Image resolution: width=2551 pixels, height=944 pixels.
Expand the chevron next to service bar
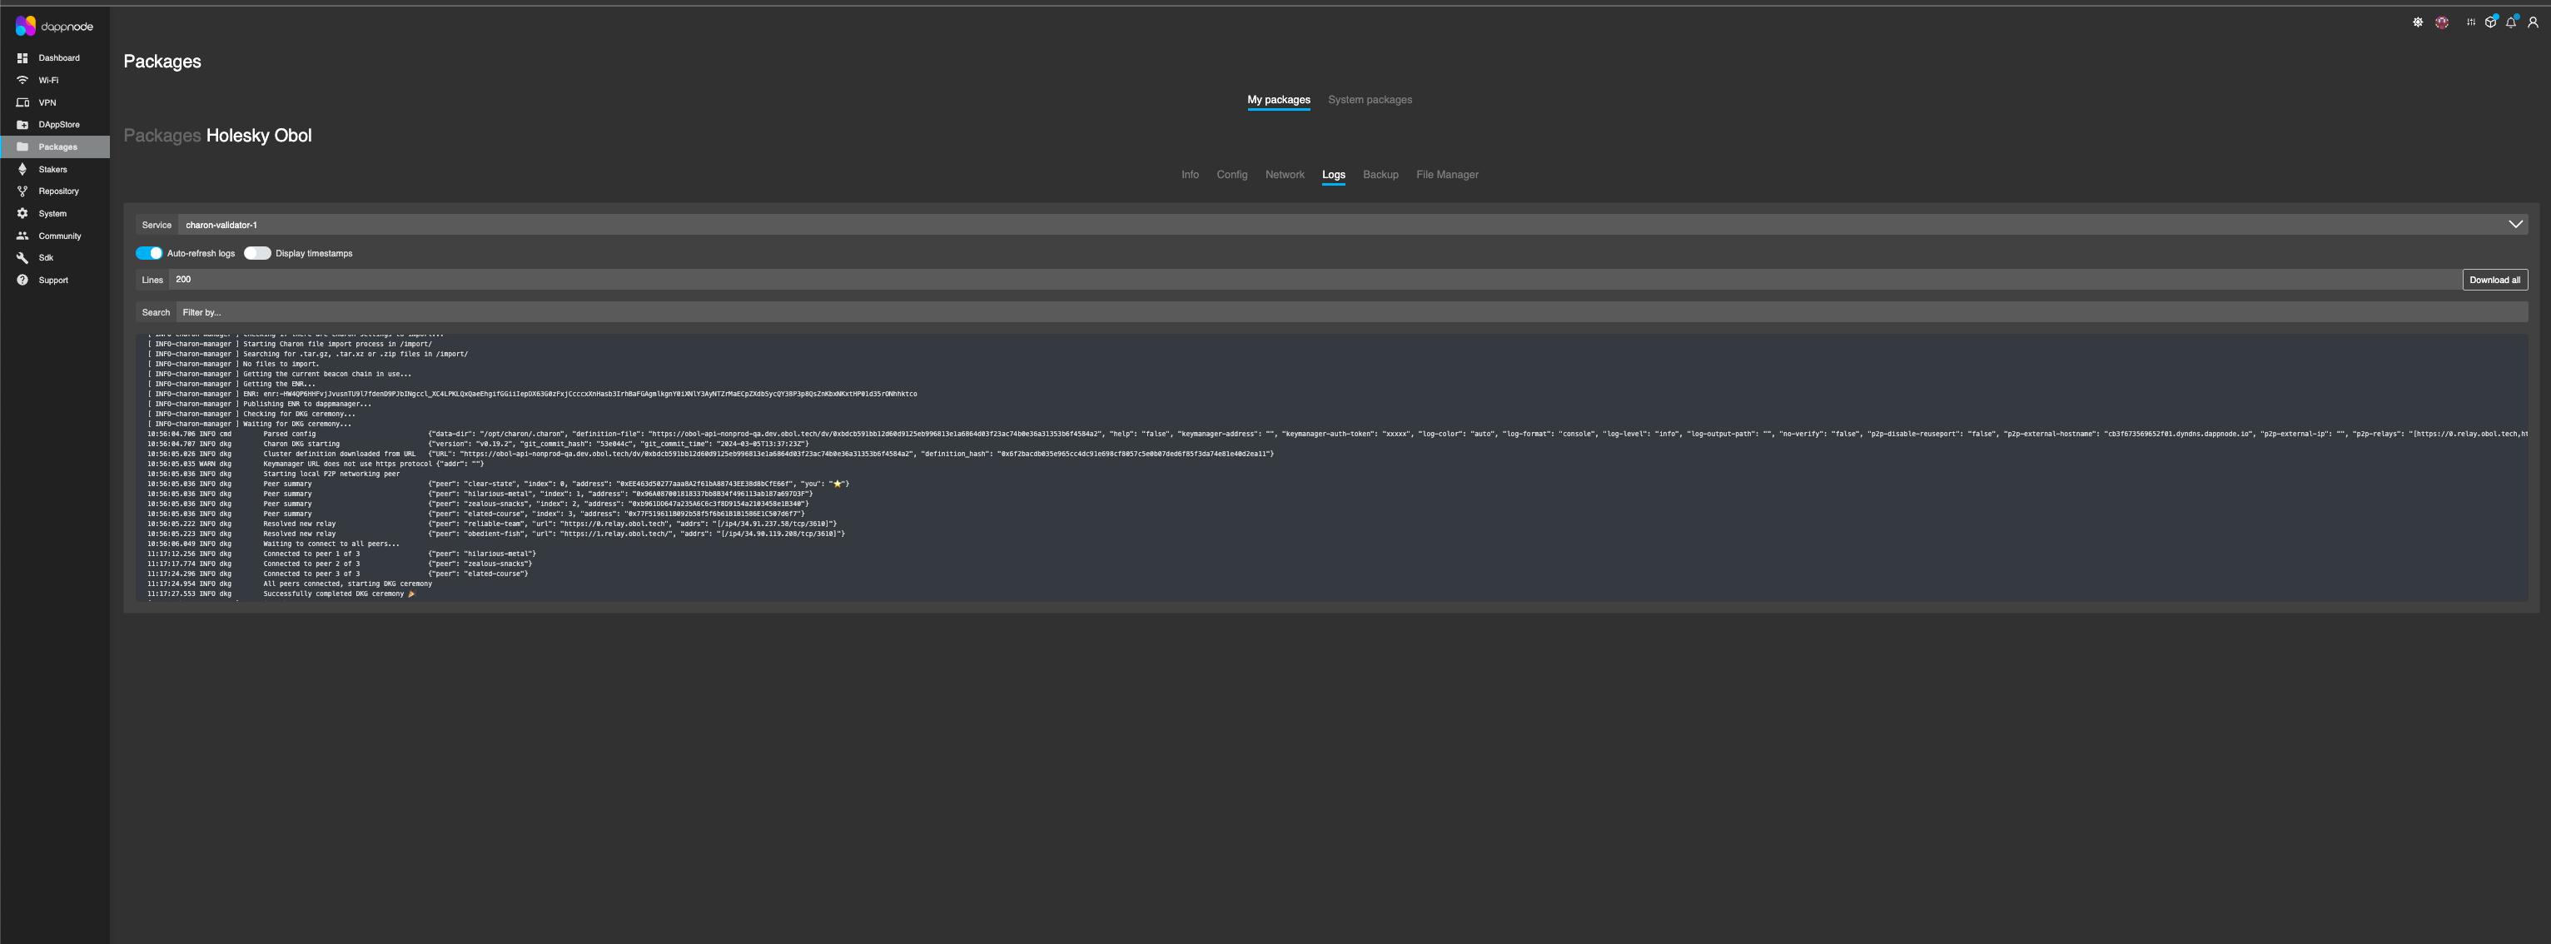(2514, 224)
